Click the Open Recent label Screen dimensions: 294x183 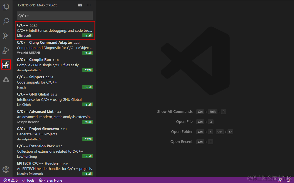pyautogui.click(x=182, y=142)
